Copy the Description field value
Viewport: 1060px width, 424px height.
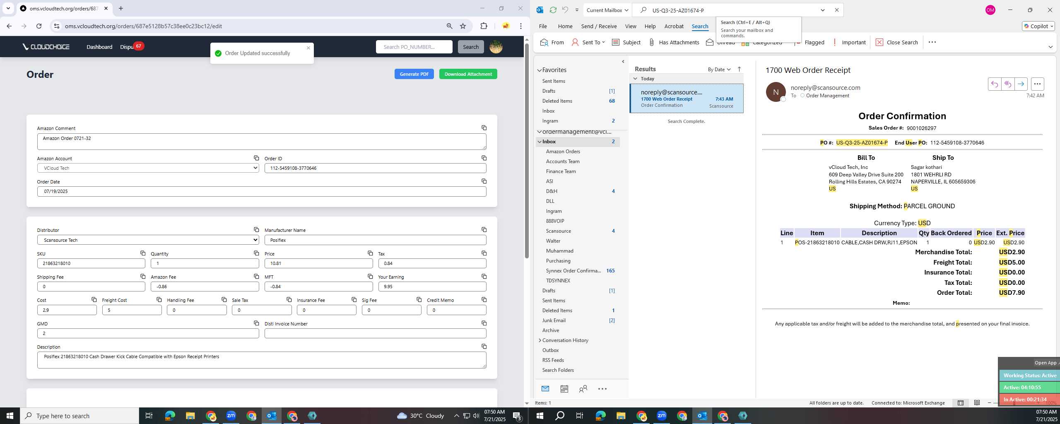pos(484,347)
